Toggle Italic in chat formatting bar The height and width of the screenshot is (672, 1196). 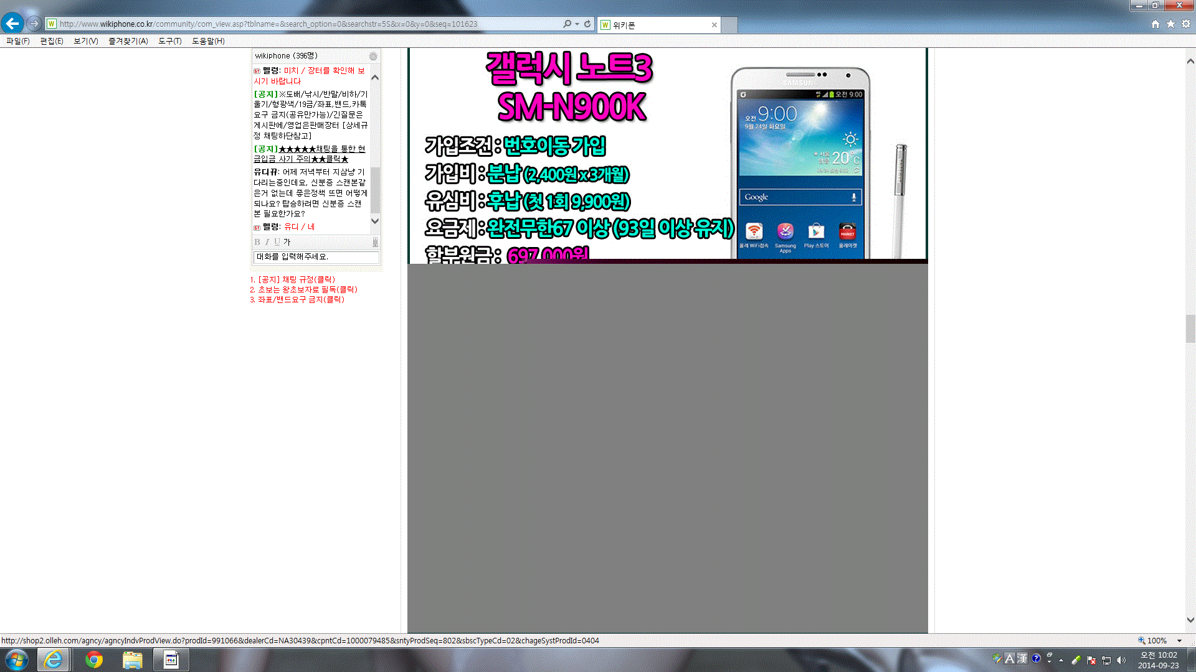(267, 242)
